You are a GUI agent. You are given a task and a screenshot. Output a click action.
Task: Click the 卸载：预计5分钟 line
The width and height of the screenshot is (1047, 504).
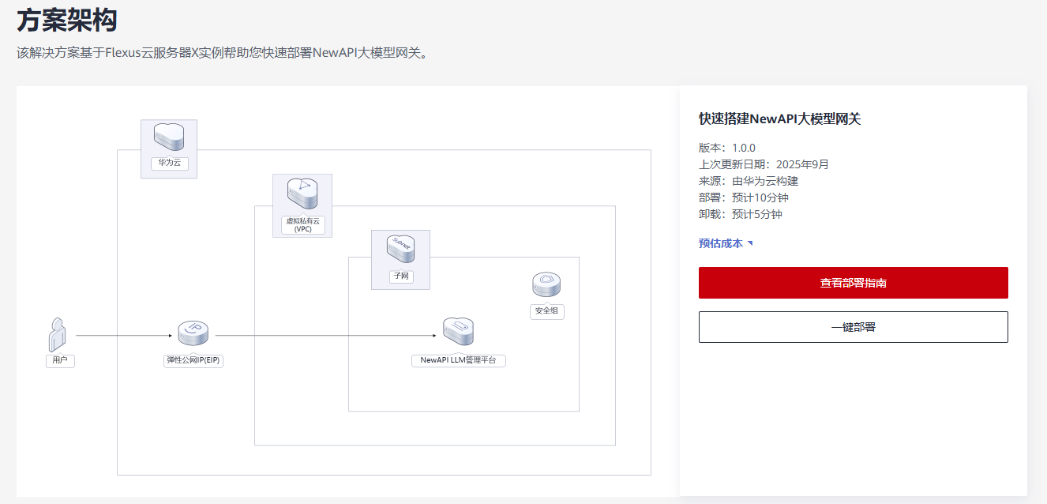[x=741, y=214]
